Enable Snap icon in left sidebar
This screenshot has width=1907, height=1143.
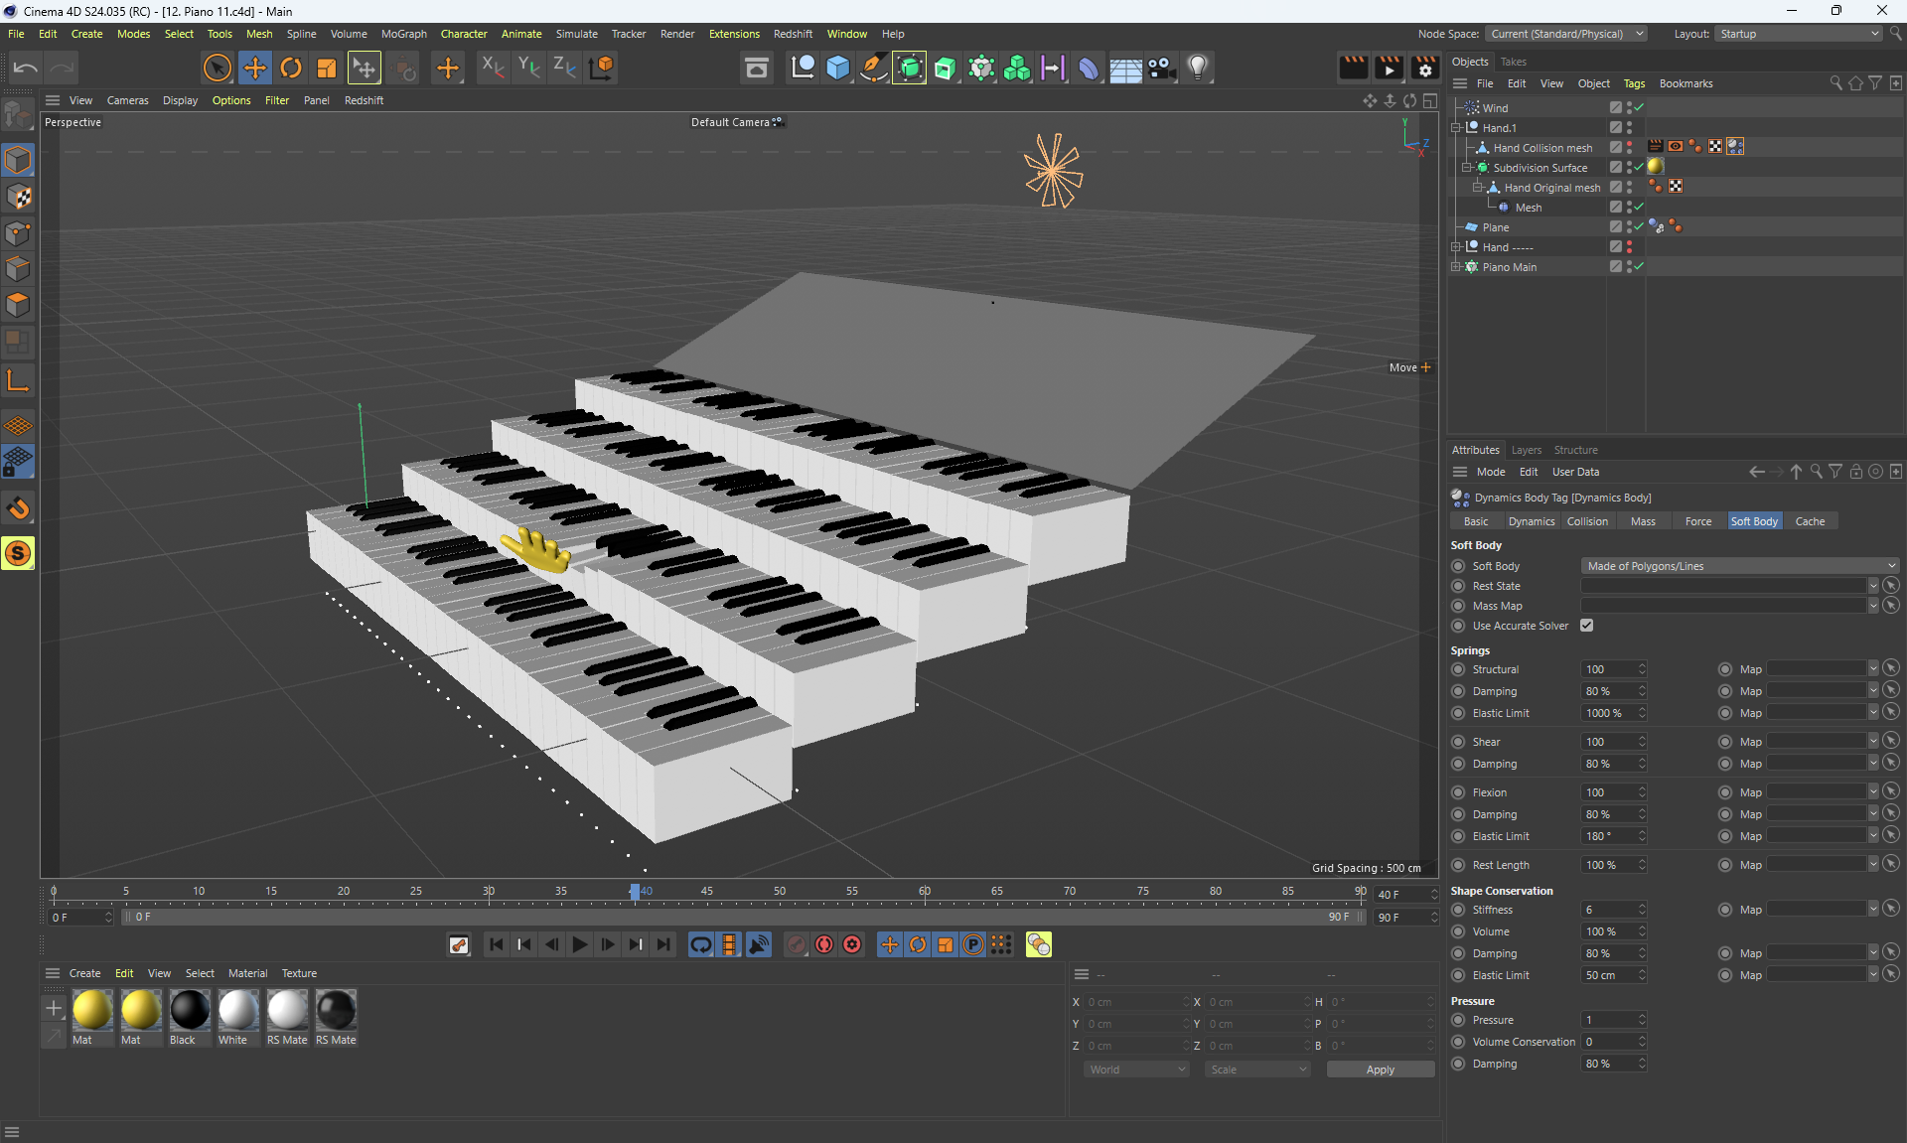[x=18, y=508]
